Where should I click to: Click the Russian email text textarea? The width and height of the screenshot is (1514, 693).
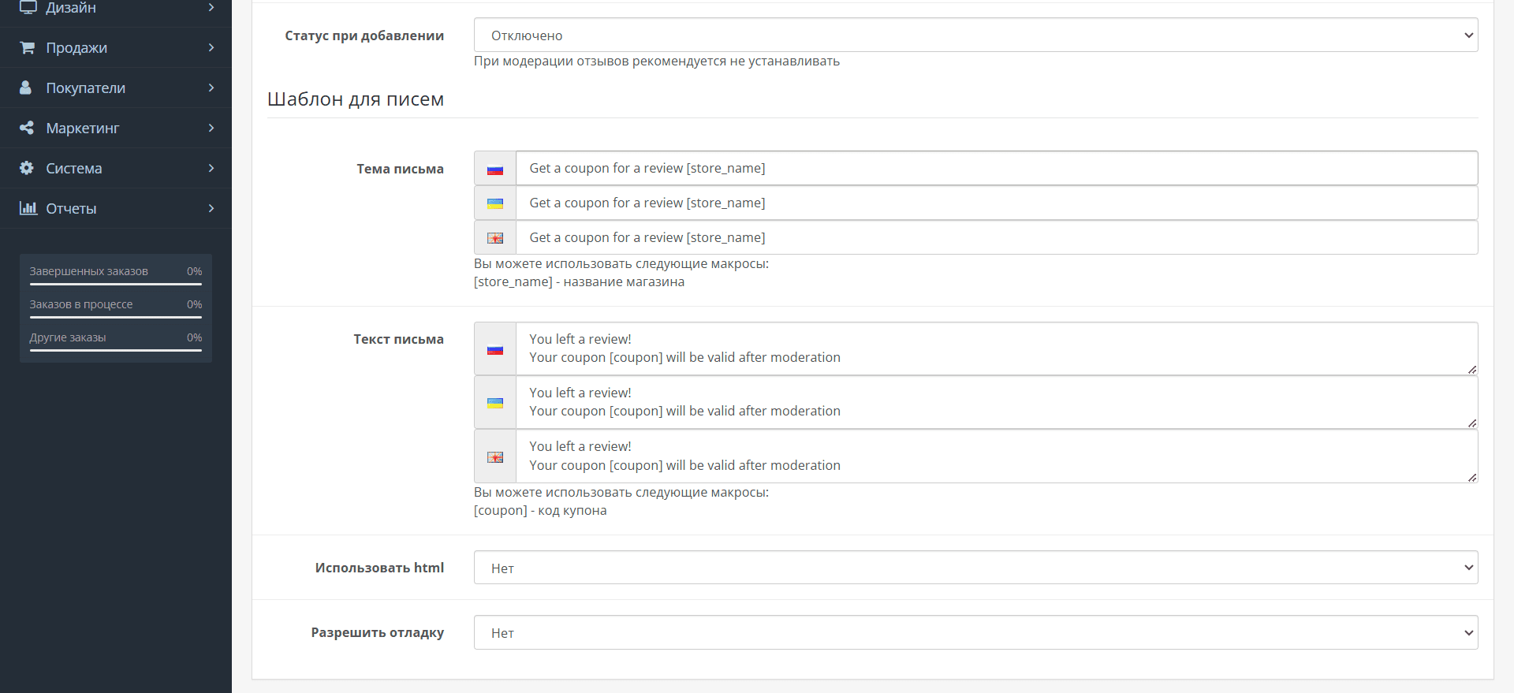997,348
